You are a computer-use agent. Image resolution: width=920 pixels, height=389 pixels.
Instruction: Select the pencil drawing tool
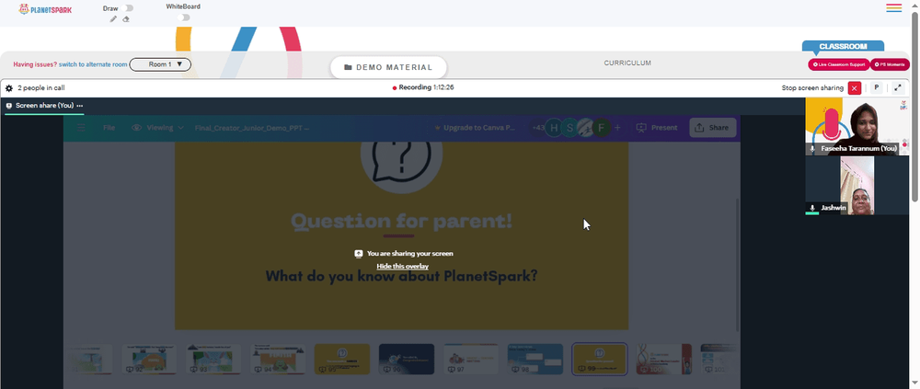point(113,18)
